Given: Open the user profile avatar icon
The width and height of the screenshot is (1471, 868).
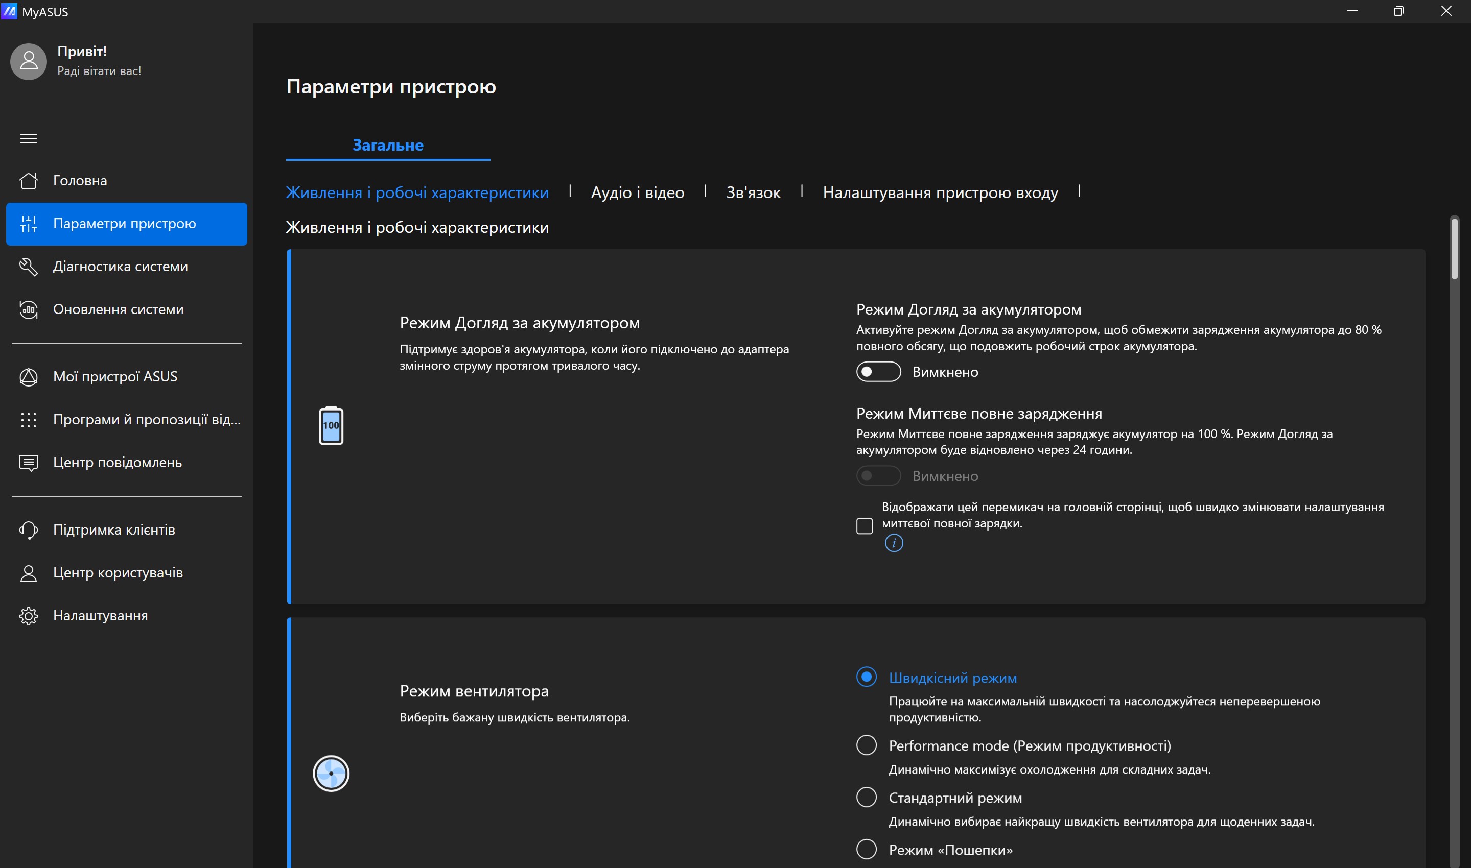Looking at the screenshot, I should 29,61.
